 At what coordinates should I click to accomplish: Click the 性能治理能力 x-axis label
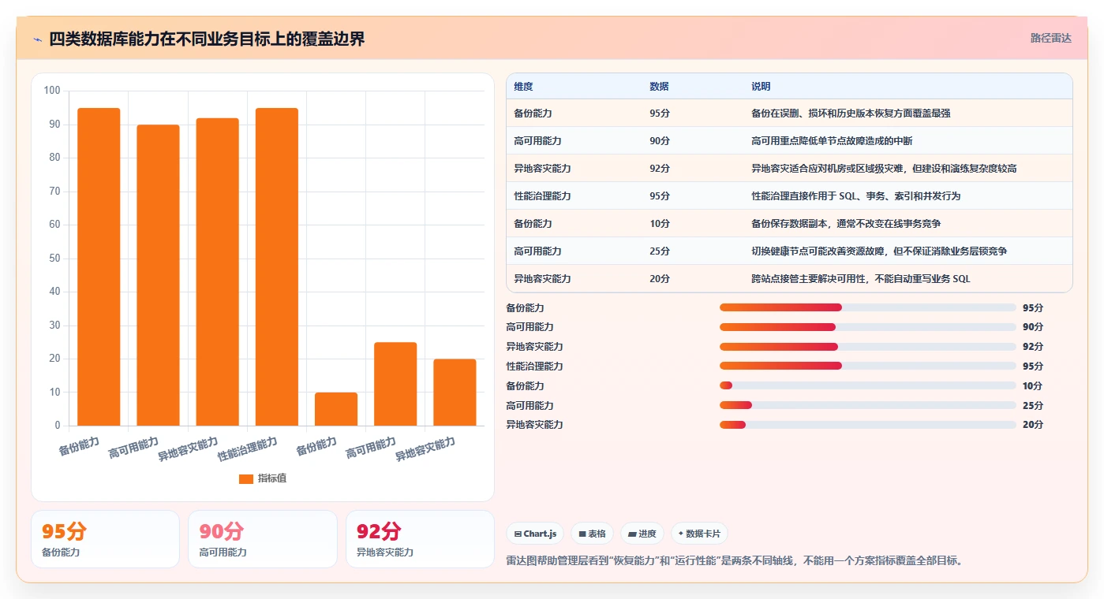[247, 448]
